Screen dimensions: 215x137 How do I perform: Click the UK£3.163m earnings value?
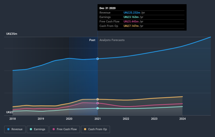[131, 17]
